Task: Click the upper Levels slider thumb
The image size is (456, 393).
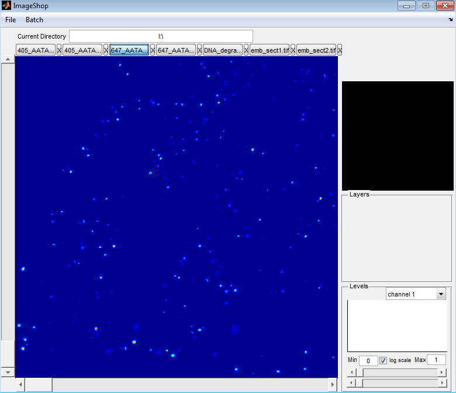Action: 360,373
